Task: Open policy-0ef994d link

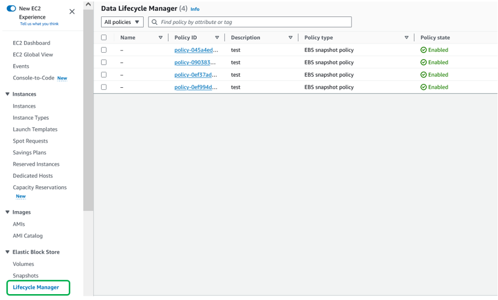Action: pyautogui.click(x=196, y=87)
